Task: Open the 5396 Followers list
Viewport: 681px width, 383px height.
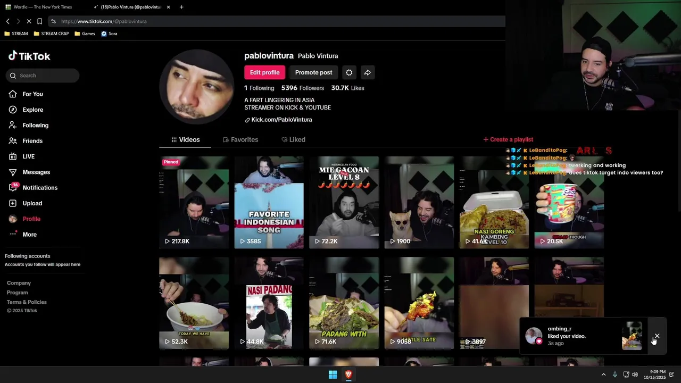Action: tap(302, 88)
